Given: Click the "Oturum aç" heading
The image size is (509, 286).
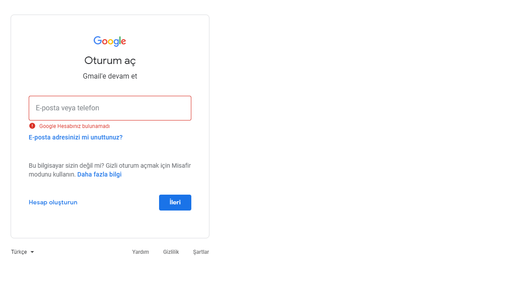Looking at the screenshot, I should tap(110, 60).
